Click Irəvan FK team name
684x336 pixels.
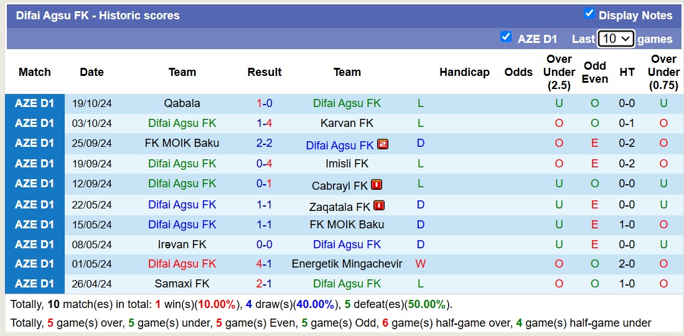click(x=182, y=245)
